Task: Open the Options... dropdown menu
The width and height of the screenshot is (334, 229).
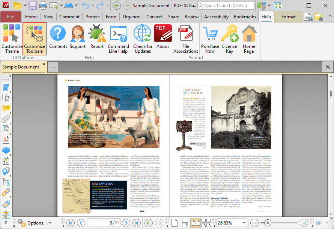Action: [x=35, y=223]
